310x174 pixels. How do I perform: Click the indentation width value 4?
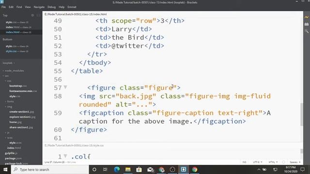click(x=299, y=162)
